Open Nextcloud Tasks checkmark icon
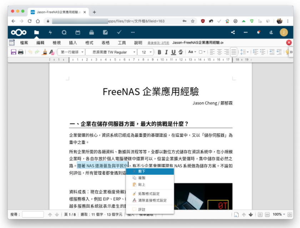Image resolution: width=300 pixels, height=228 pixels. 119,33
